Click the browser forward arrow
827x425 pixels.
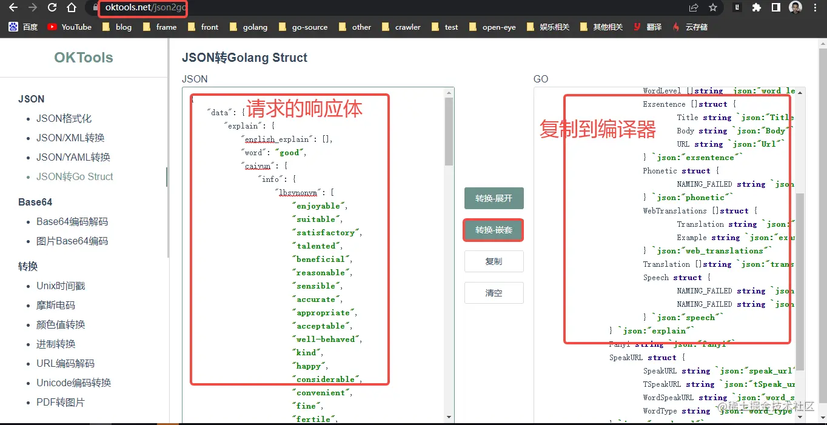pos(33,8)
